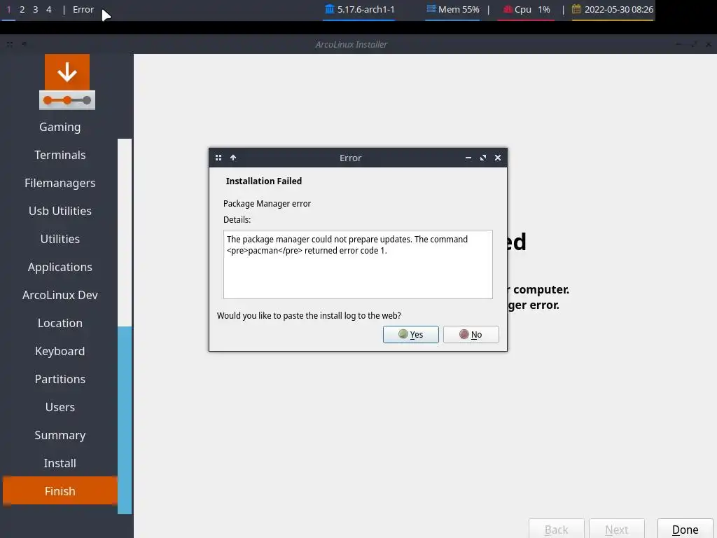Click the Done button
The image size is (717, 538).
685,530
